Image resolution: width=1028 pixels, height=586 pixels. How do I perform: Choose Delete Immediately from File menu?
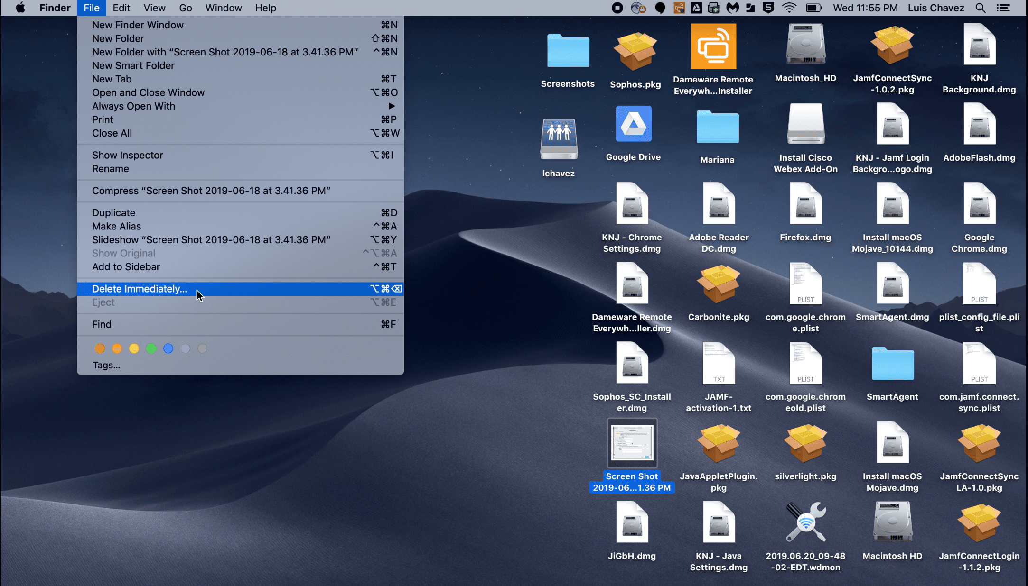(x=240, y=289)
